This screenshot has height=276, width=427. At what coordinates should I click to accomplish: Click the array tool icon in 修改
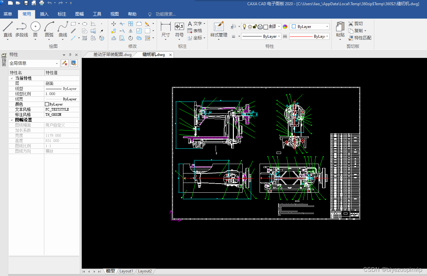pyautogui.click(x=131, y=24)
